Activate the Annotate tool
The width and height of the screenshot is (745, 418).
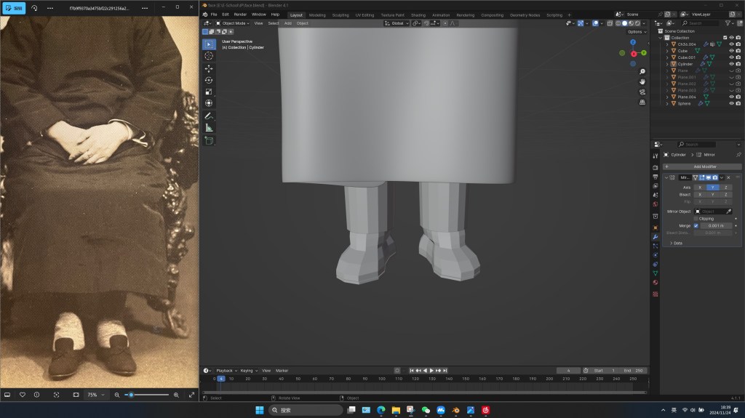click(209, 116)
